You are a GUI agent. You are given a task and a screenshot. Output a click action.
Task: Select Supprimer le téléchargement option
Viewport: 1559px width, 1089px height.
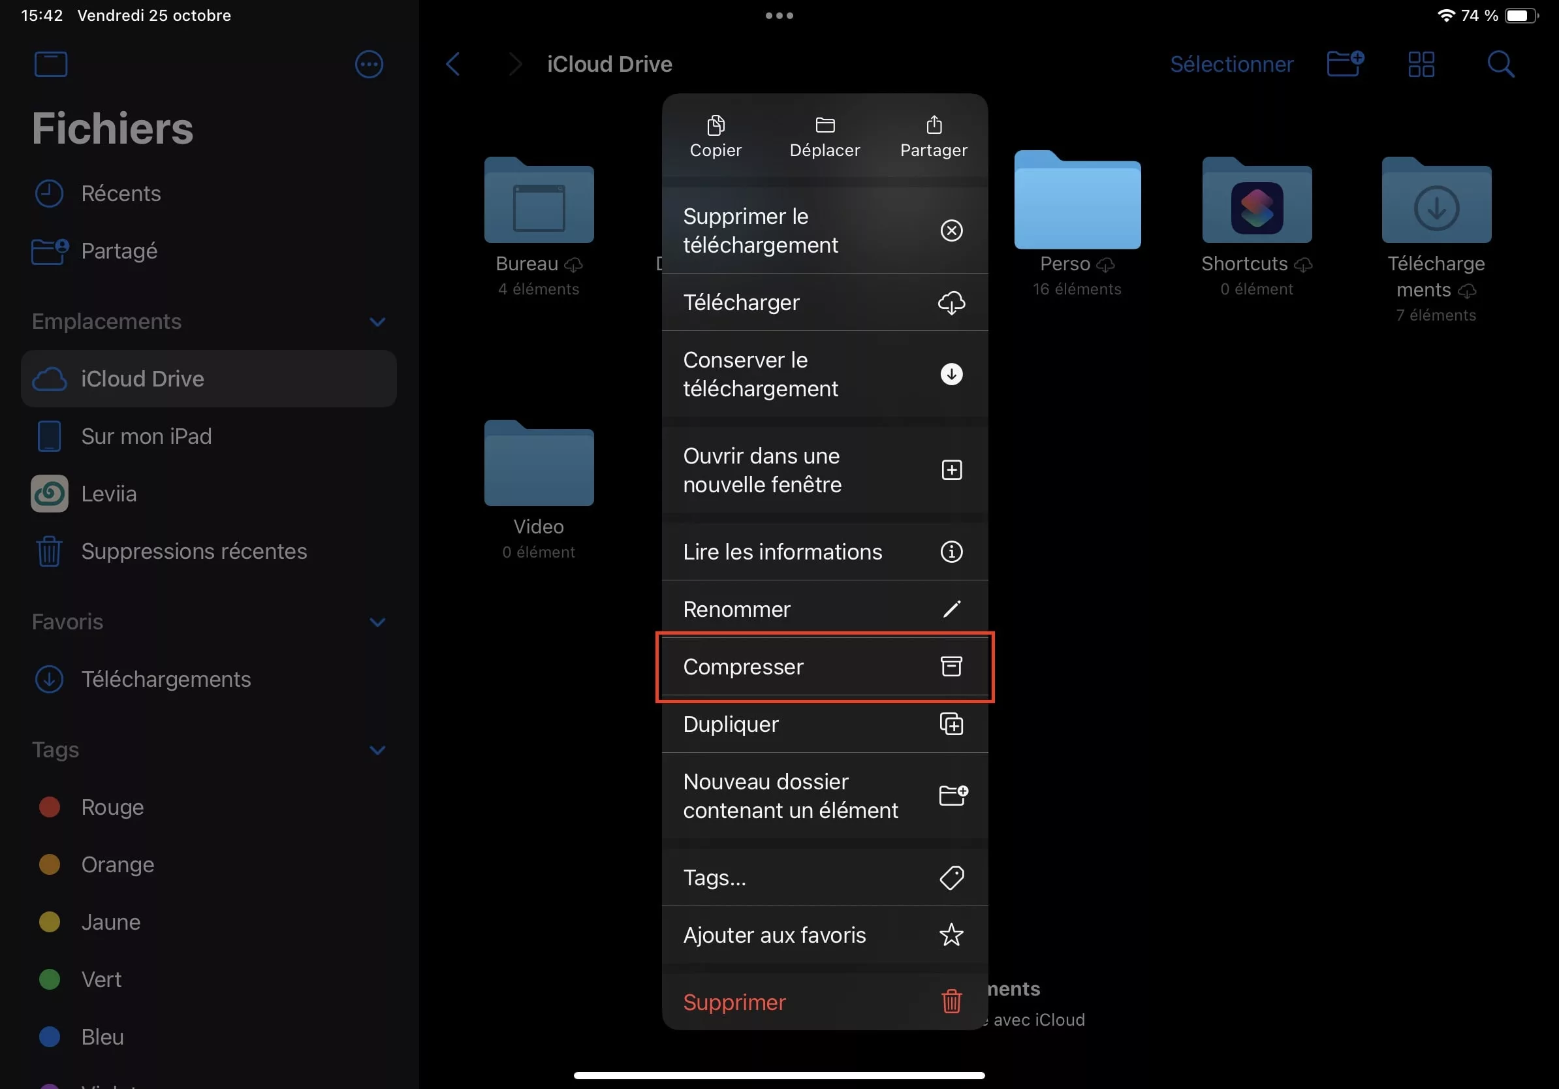pyautogui.click(x=823, y=230)
